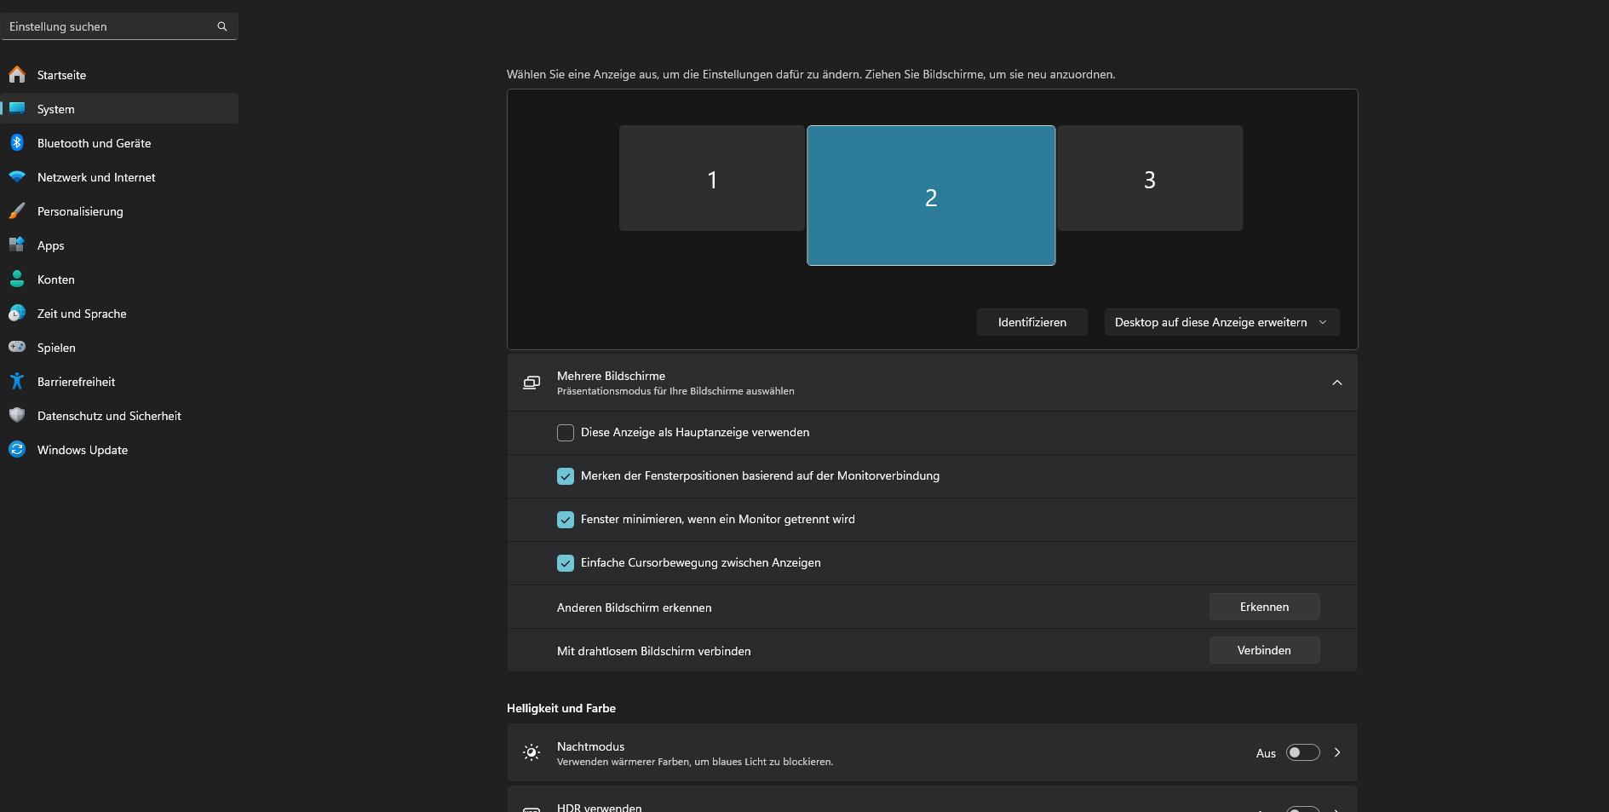Open Desktop auf diese Anzeige erweitern dropdown
This screenshot has width=1609, height=812.
click(1221, 322)
